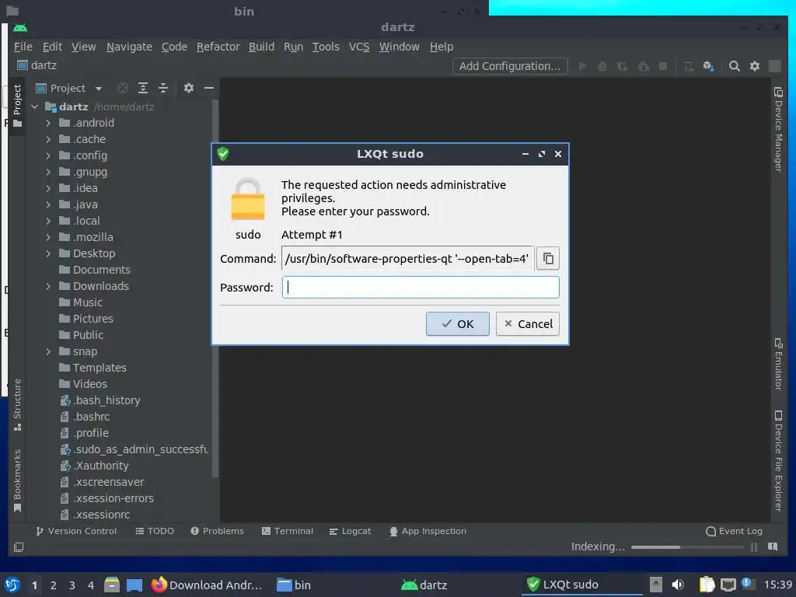This screenshot has height=597, width=796.
Task: Expand the .config folder
Action: [x=48, y=155]
